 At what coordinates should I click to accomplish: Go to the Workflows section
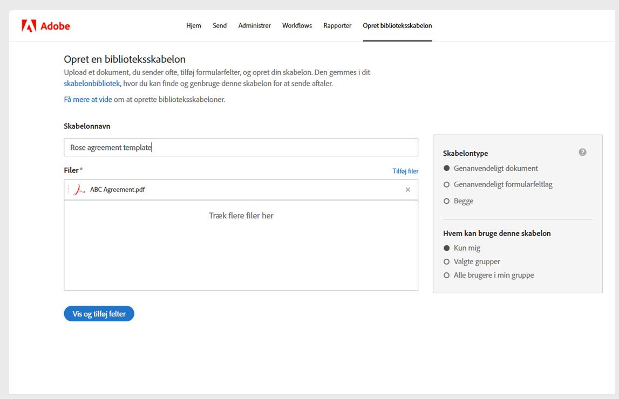(x=296, y=25)
